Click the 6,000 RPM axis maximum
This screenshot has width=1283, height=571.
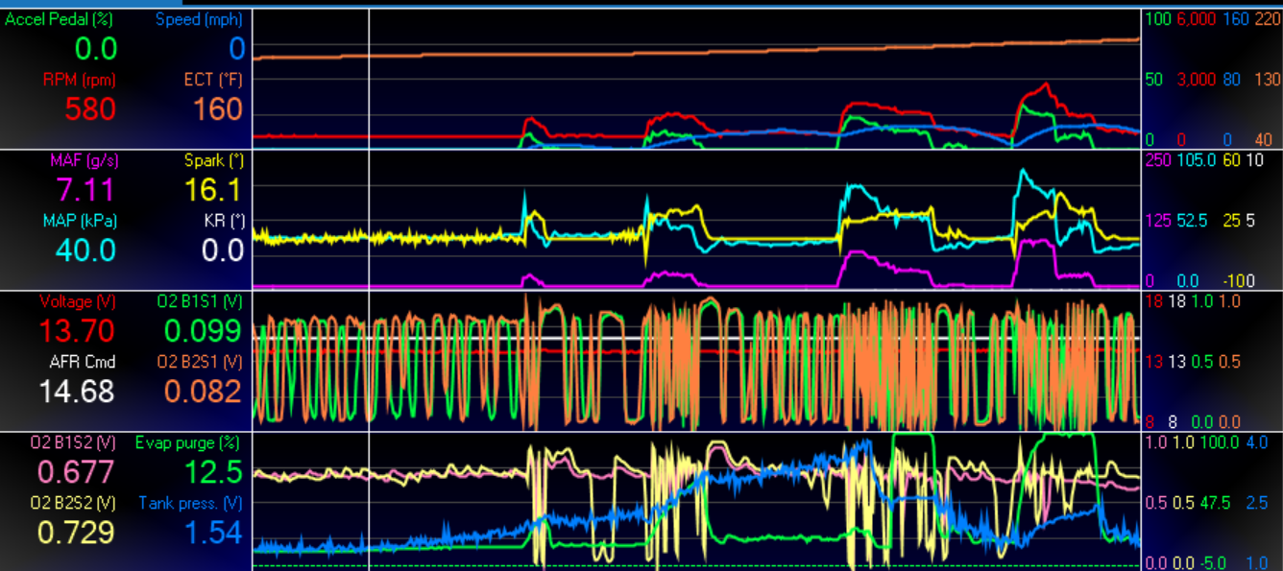coord(1197,18)
